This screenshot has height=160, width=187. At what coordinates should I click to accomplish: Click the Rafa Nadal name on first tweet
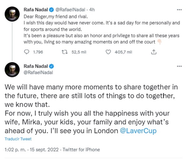click(36, 9)
